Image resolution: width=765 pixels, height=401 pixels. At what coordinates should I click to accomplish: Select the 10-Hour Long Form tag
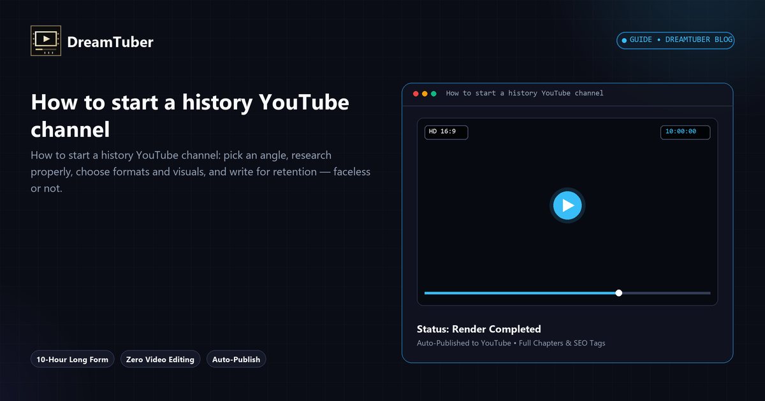point(73,360)
